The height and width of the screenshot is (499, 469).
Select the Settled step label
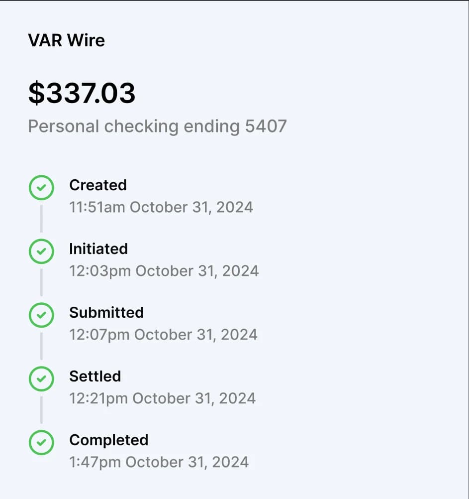95,376
